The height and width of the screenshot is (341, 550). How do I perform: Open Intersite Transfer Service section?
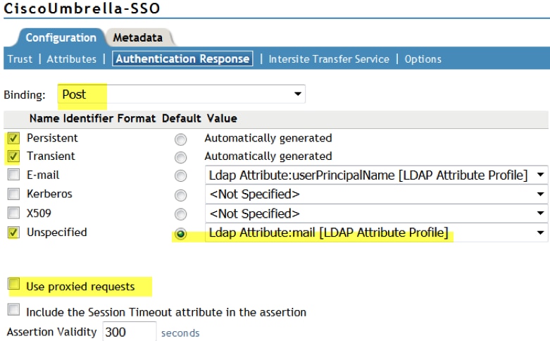pos(329,59)
